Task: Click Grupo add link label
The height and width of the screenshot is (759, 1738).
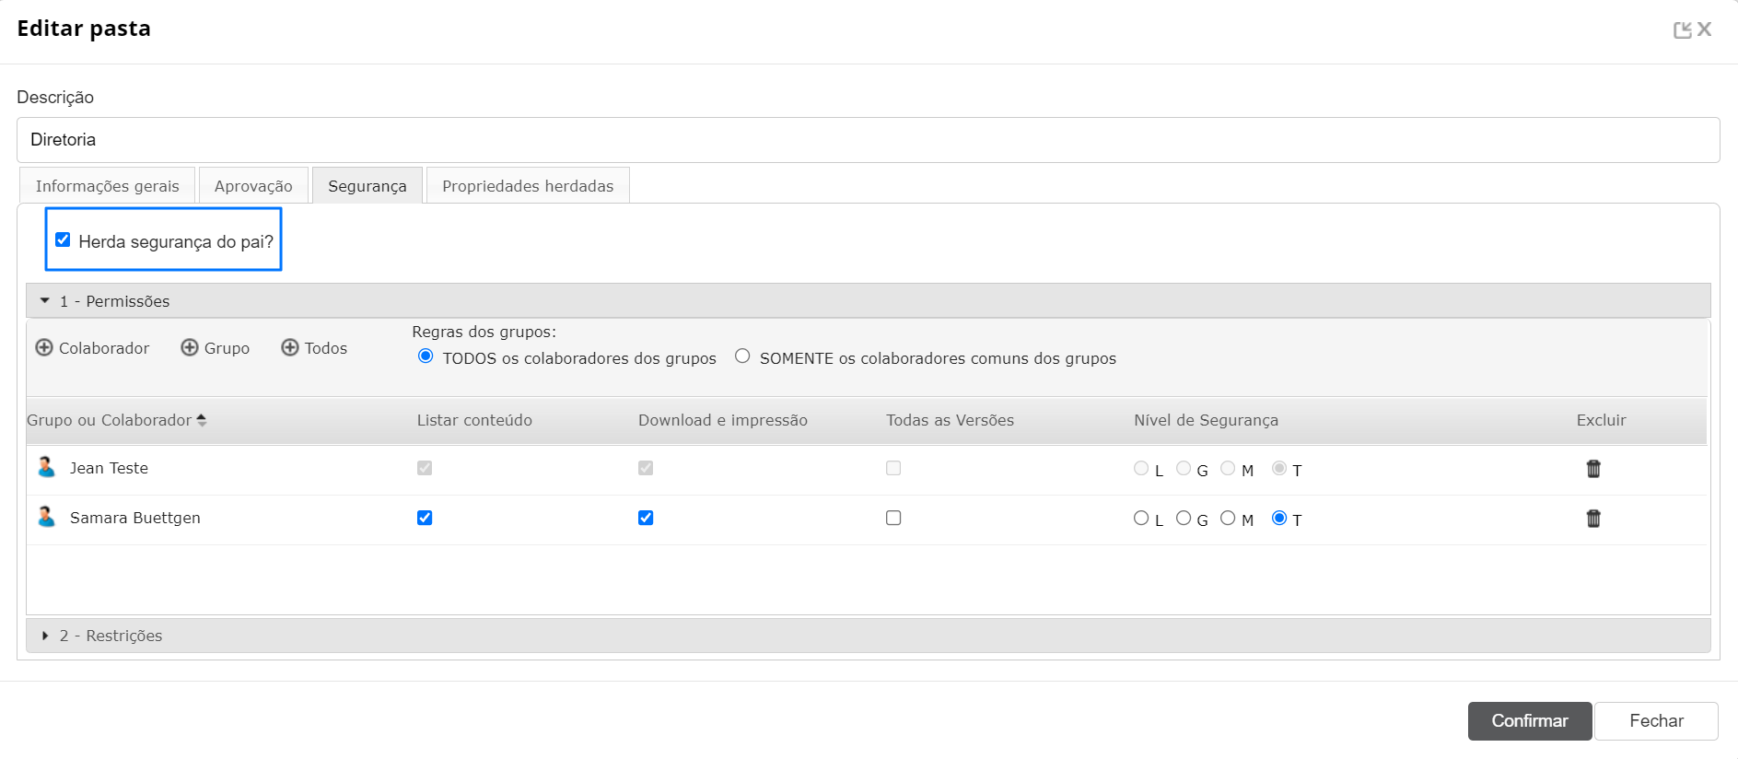Action: [x=227, y=348]
